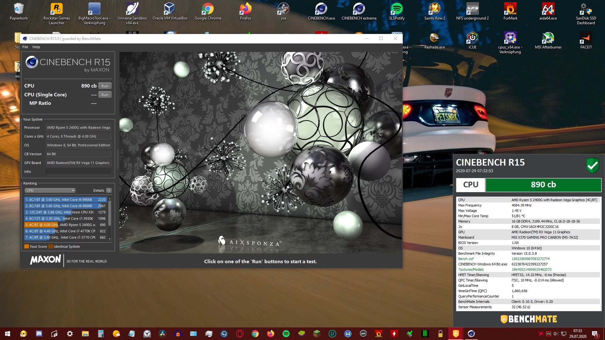This screenshot has width=605, height=340.
Task: Select the FurMark desktop icon
Action: [510, 12]
